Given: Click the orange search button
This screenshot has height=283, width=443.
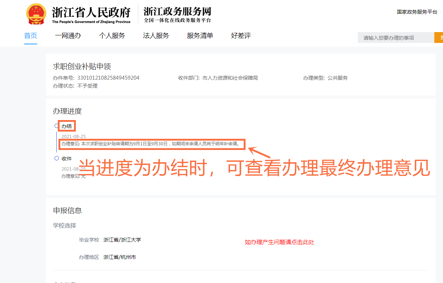Looking at the screenshot, I should (439, 37).
